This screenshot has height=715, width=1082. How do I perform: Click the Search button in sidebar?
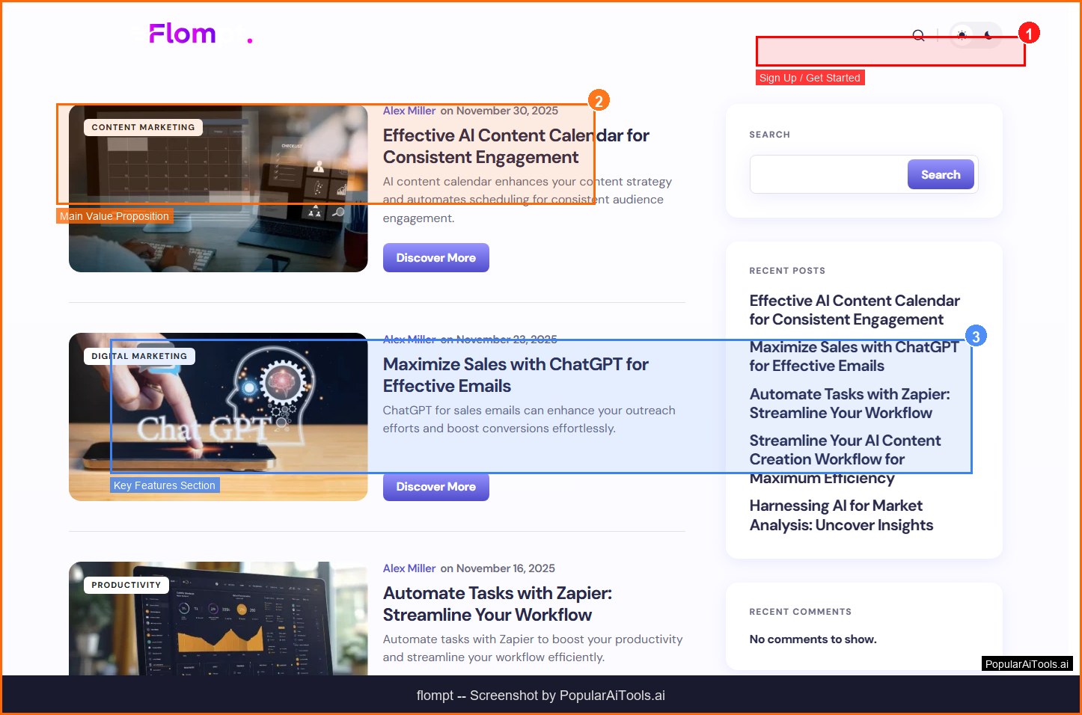point(940,174)
